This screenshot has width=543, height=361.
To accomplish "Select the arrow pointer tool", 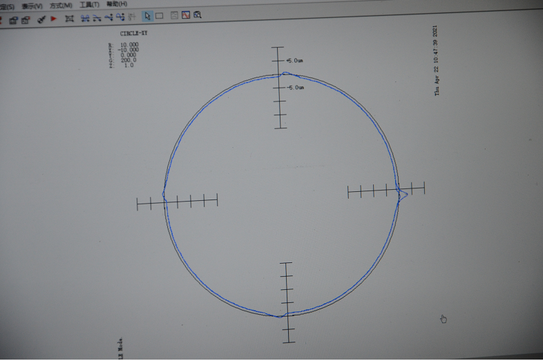I will 147,16.
